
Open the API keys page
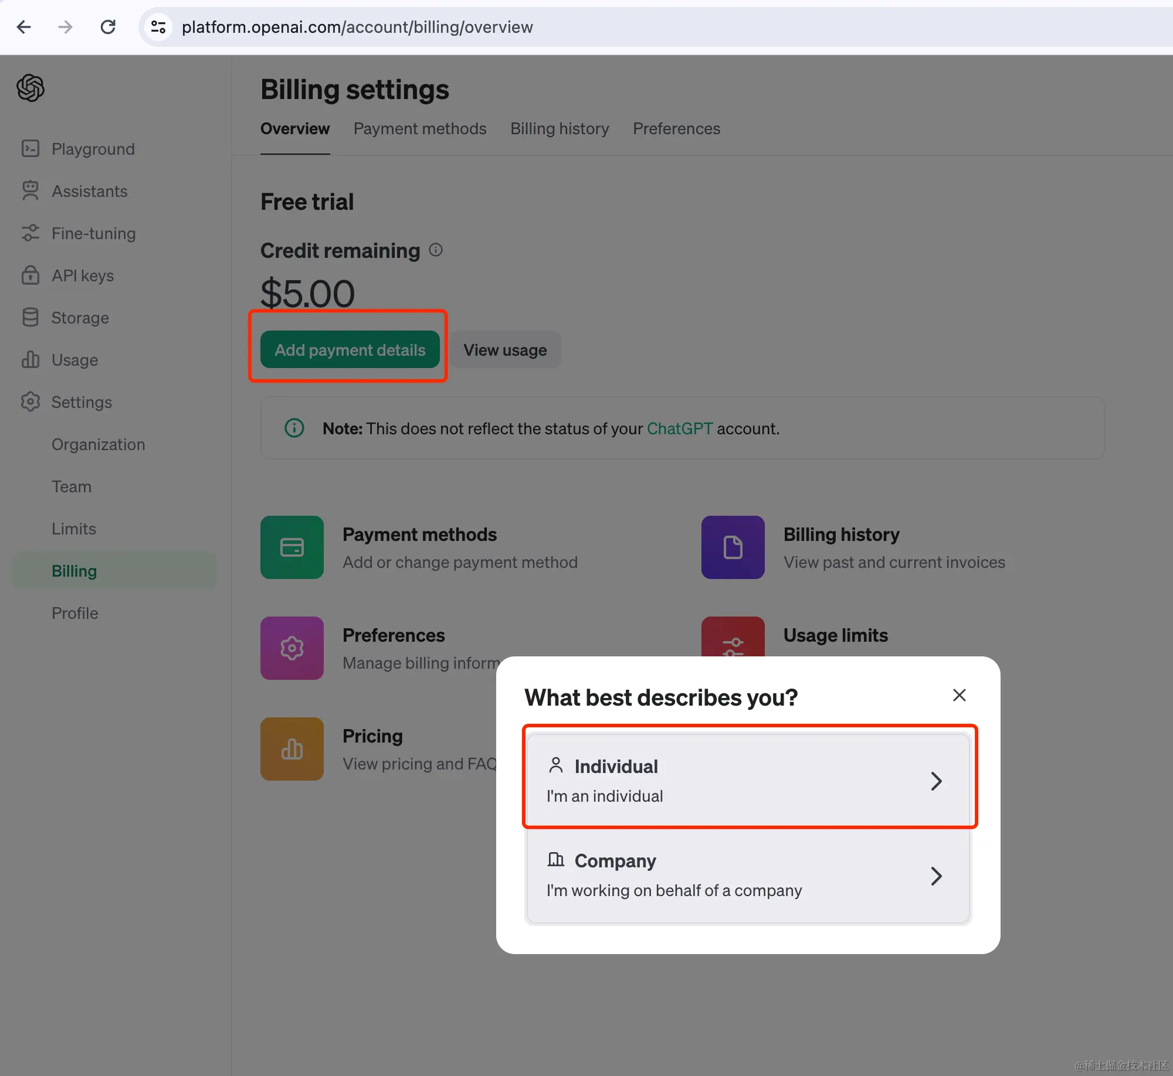(82, 275)
